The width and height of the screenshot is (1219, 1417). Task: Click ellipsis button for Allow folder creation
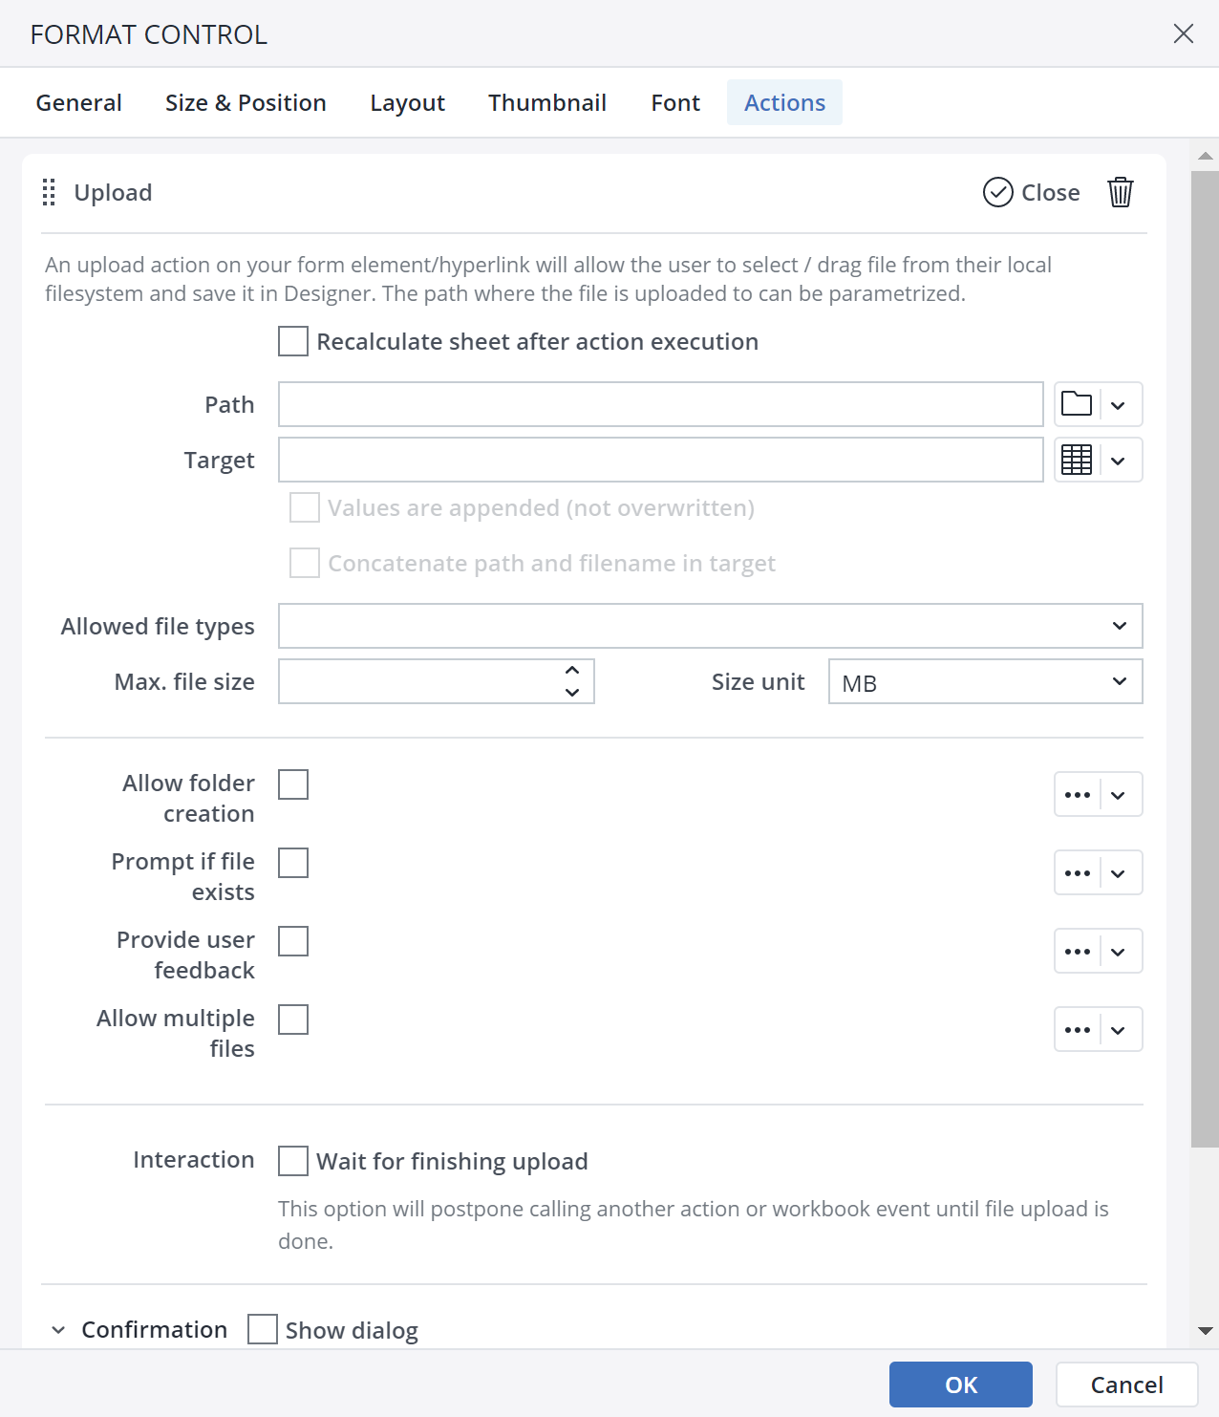point(1077,795)
